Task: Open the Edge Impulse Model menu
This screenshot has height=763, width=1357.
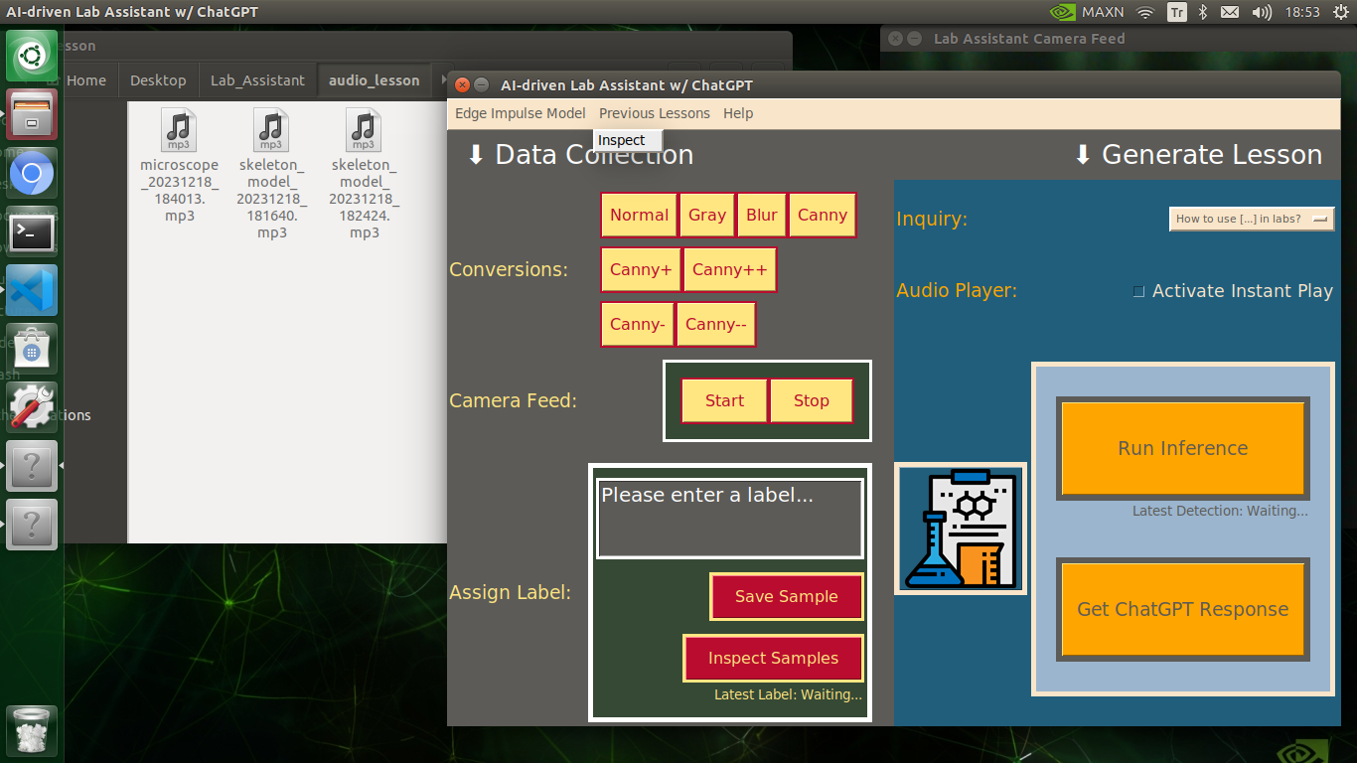Action: pos(521,113)
